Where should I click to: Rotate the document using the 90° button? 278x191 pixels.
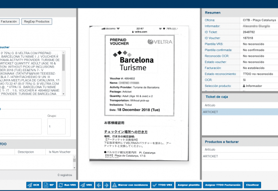(x=49, y=185)
